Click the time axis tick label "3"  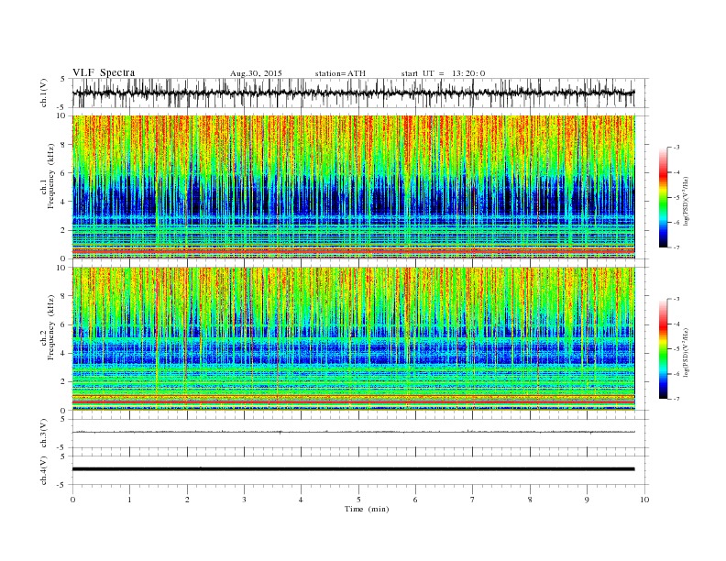[x=244, y=500]
